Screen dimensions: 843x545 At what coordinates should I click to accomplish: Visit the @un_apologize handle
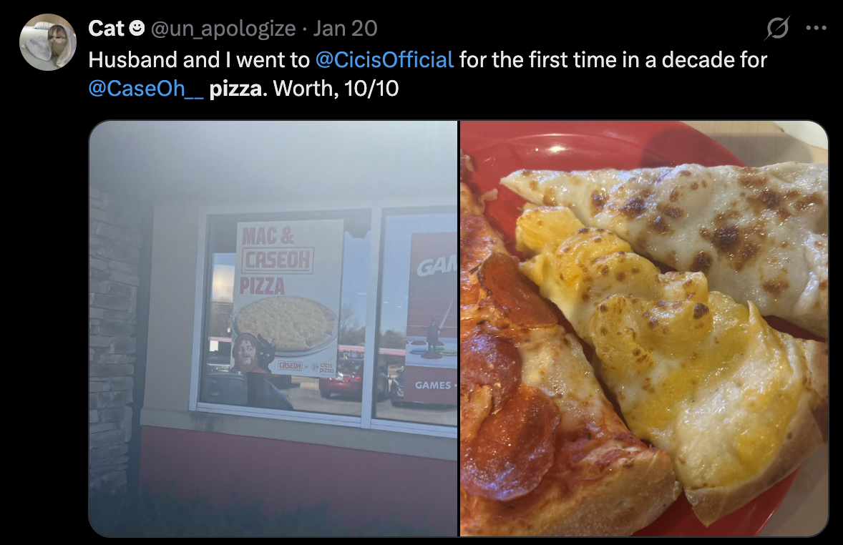pyautogui.click(x=223, y=29)
